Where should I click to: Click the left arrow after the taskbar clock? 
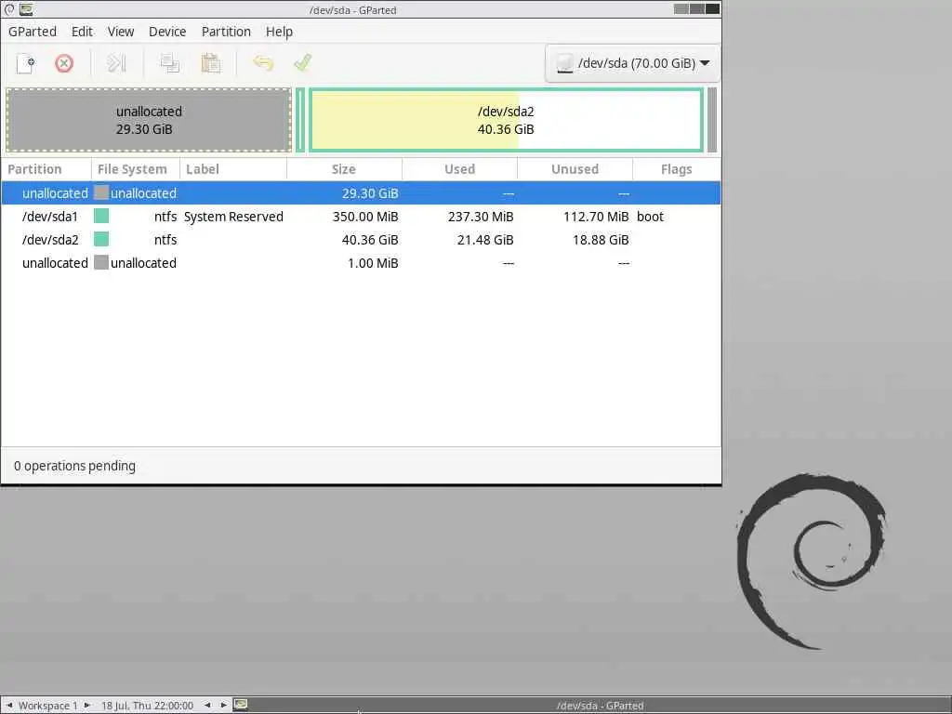(207, 705)
